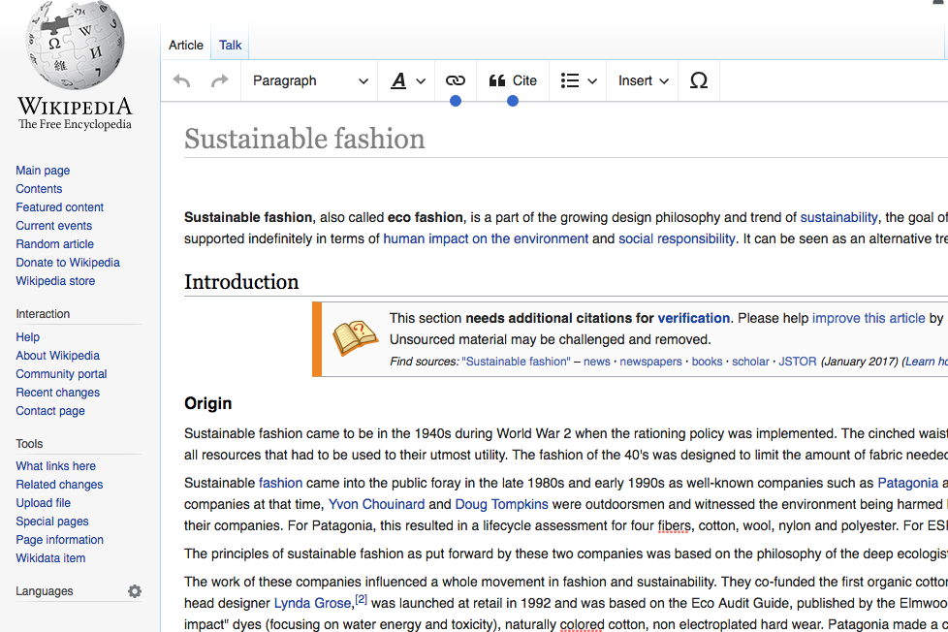Open the Wikidata item link

50,558
